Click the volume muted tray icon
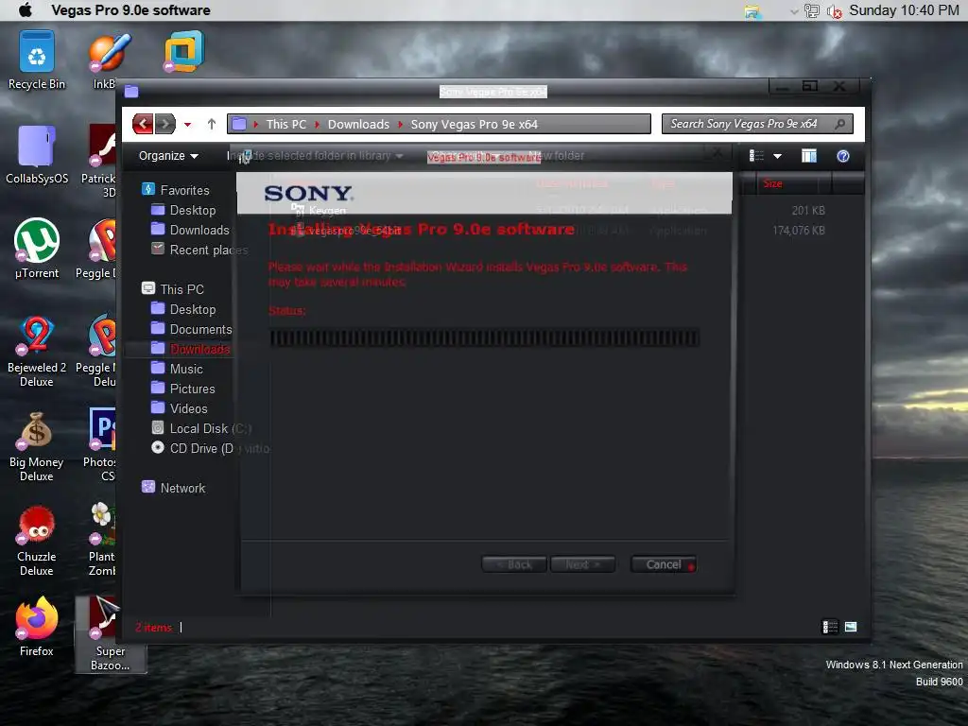 tap(834, 11)
